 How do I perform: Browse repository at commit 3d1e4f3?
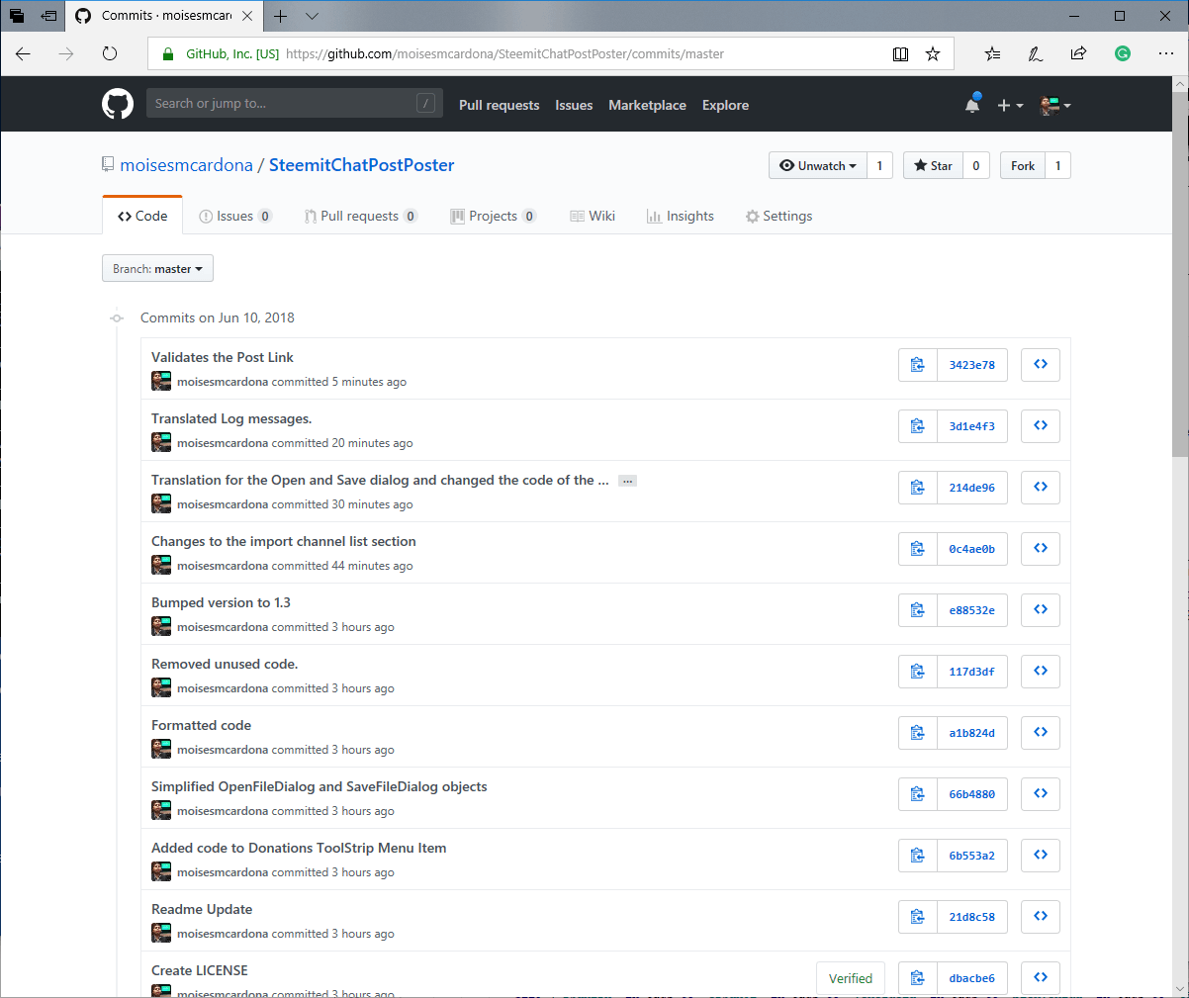tap(1040, 426)
